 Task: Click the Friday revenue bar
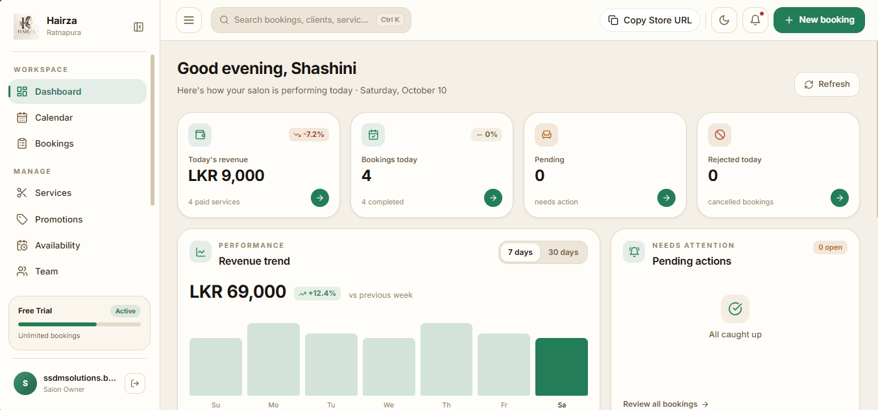point(504,365)
